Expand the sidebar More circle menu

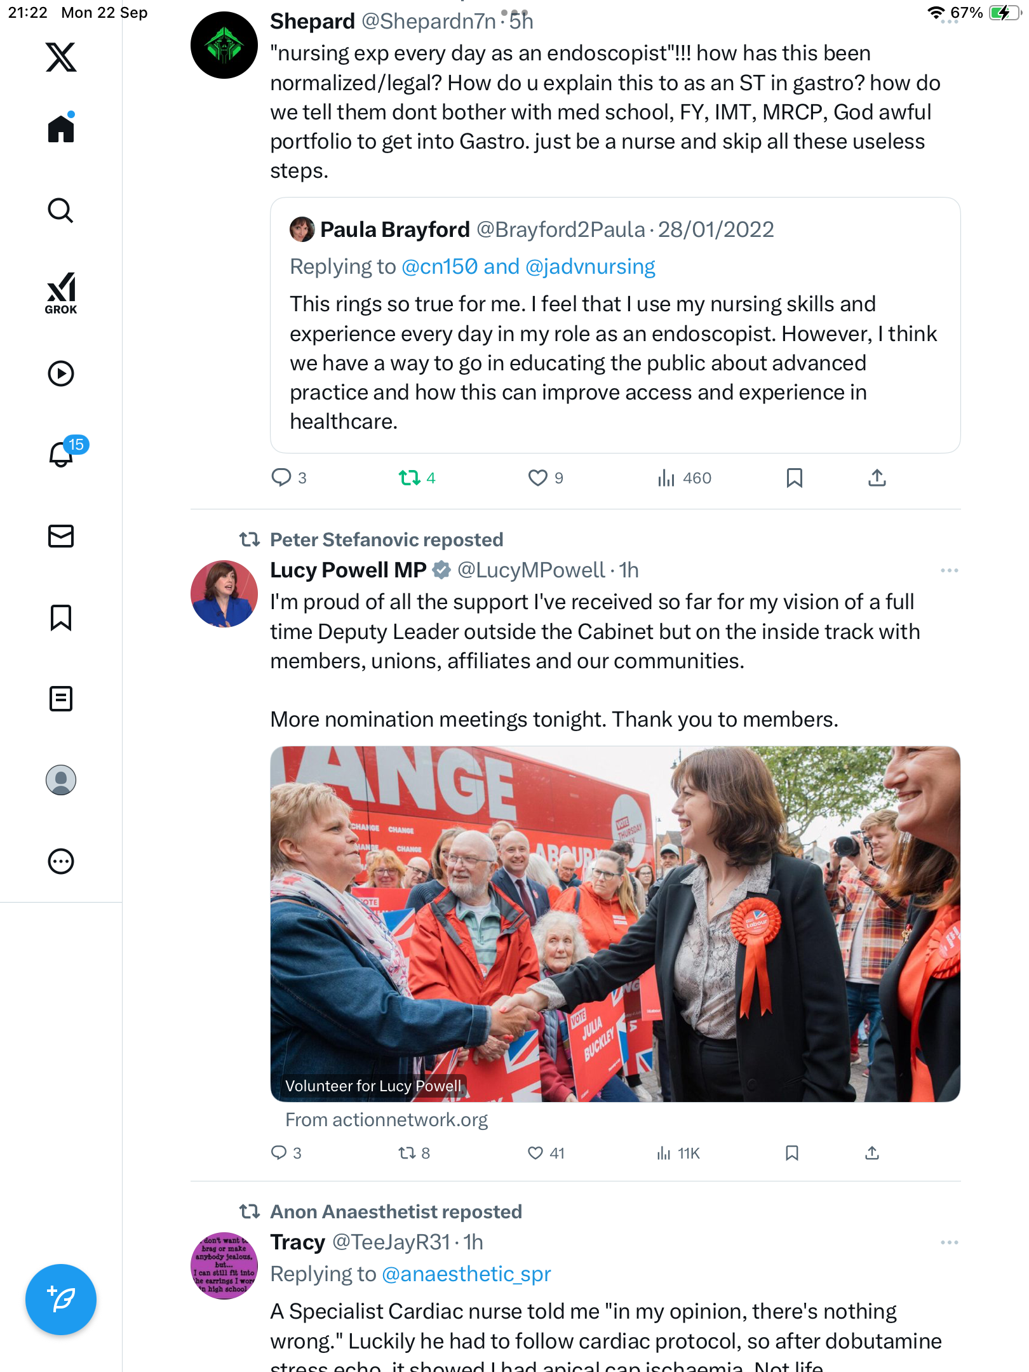point(61,861)
